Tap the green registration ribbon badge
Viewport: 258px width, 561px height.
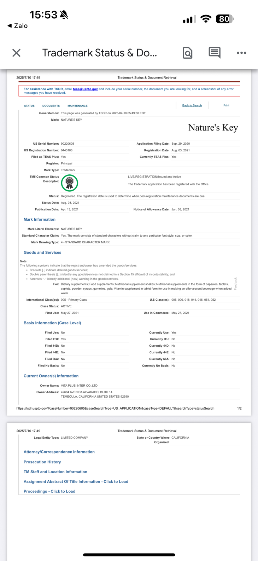[70, 183]
